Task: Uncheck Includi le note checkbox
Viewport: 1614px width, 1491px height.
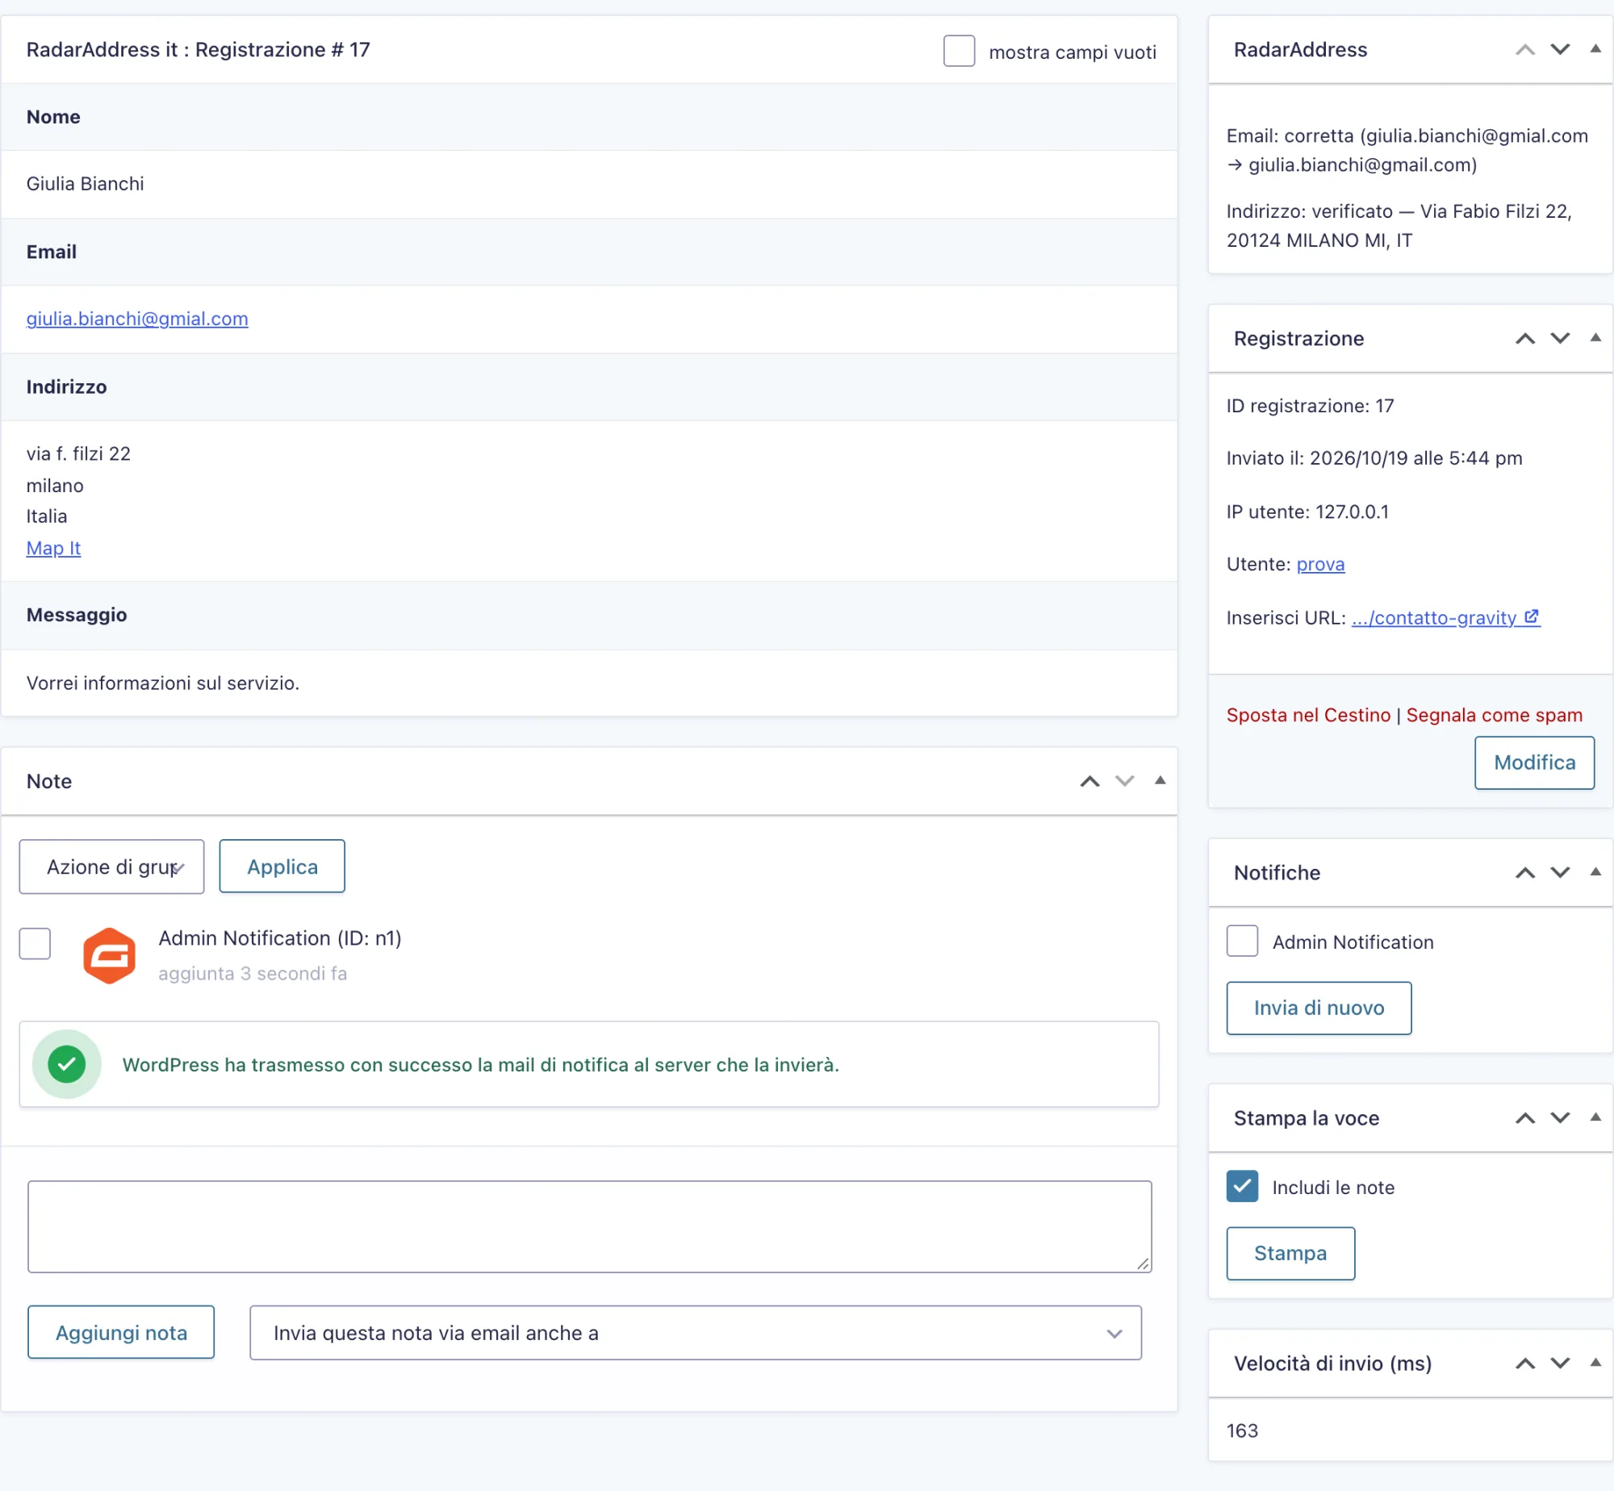Action: tap(1242, 1186)
